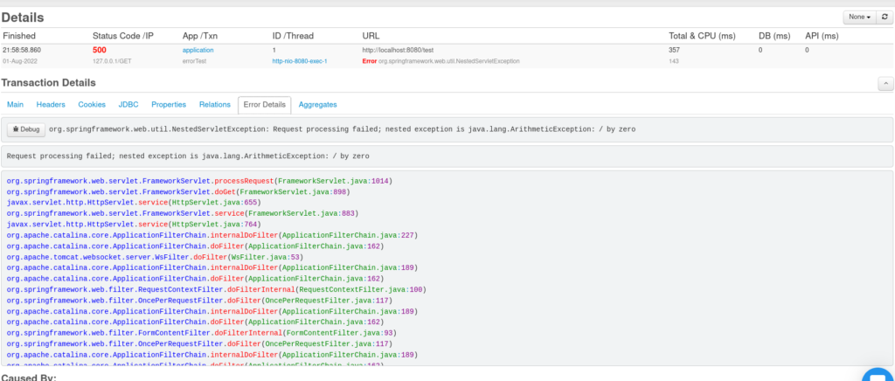Click the Caused By heading
This screenshot has width=895, height=381.
coord(29,377)
